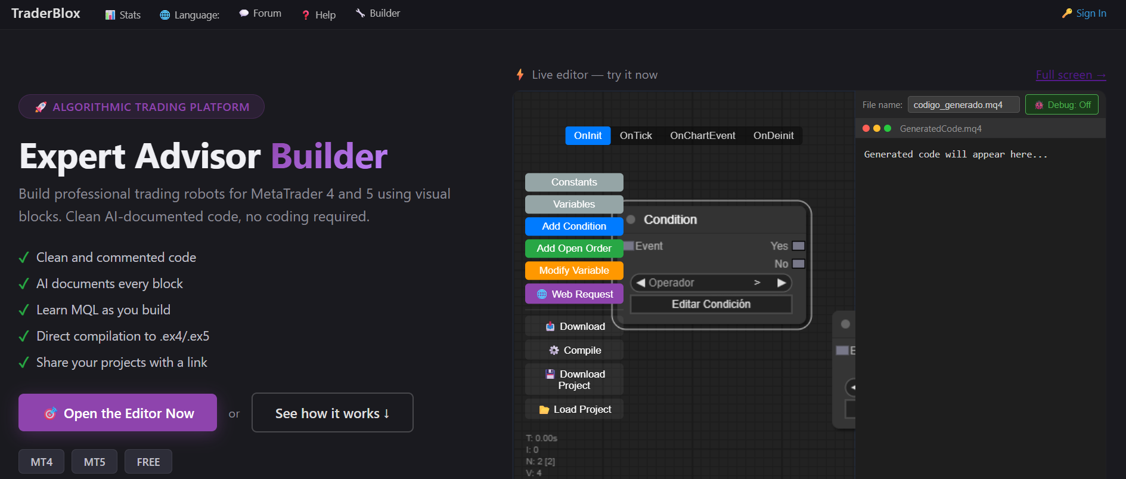Image resolution: width=1126 pixels, height=479 pixels.
Task: Switch to the OnDeinit tab
Action: pos(774,135)
